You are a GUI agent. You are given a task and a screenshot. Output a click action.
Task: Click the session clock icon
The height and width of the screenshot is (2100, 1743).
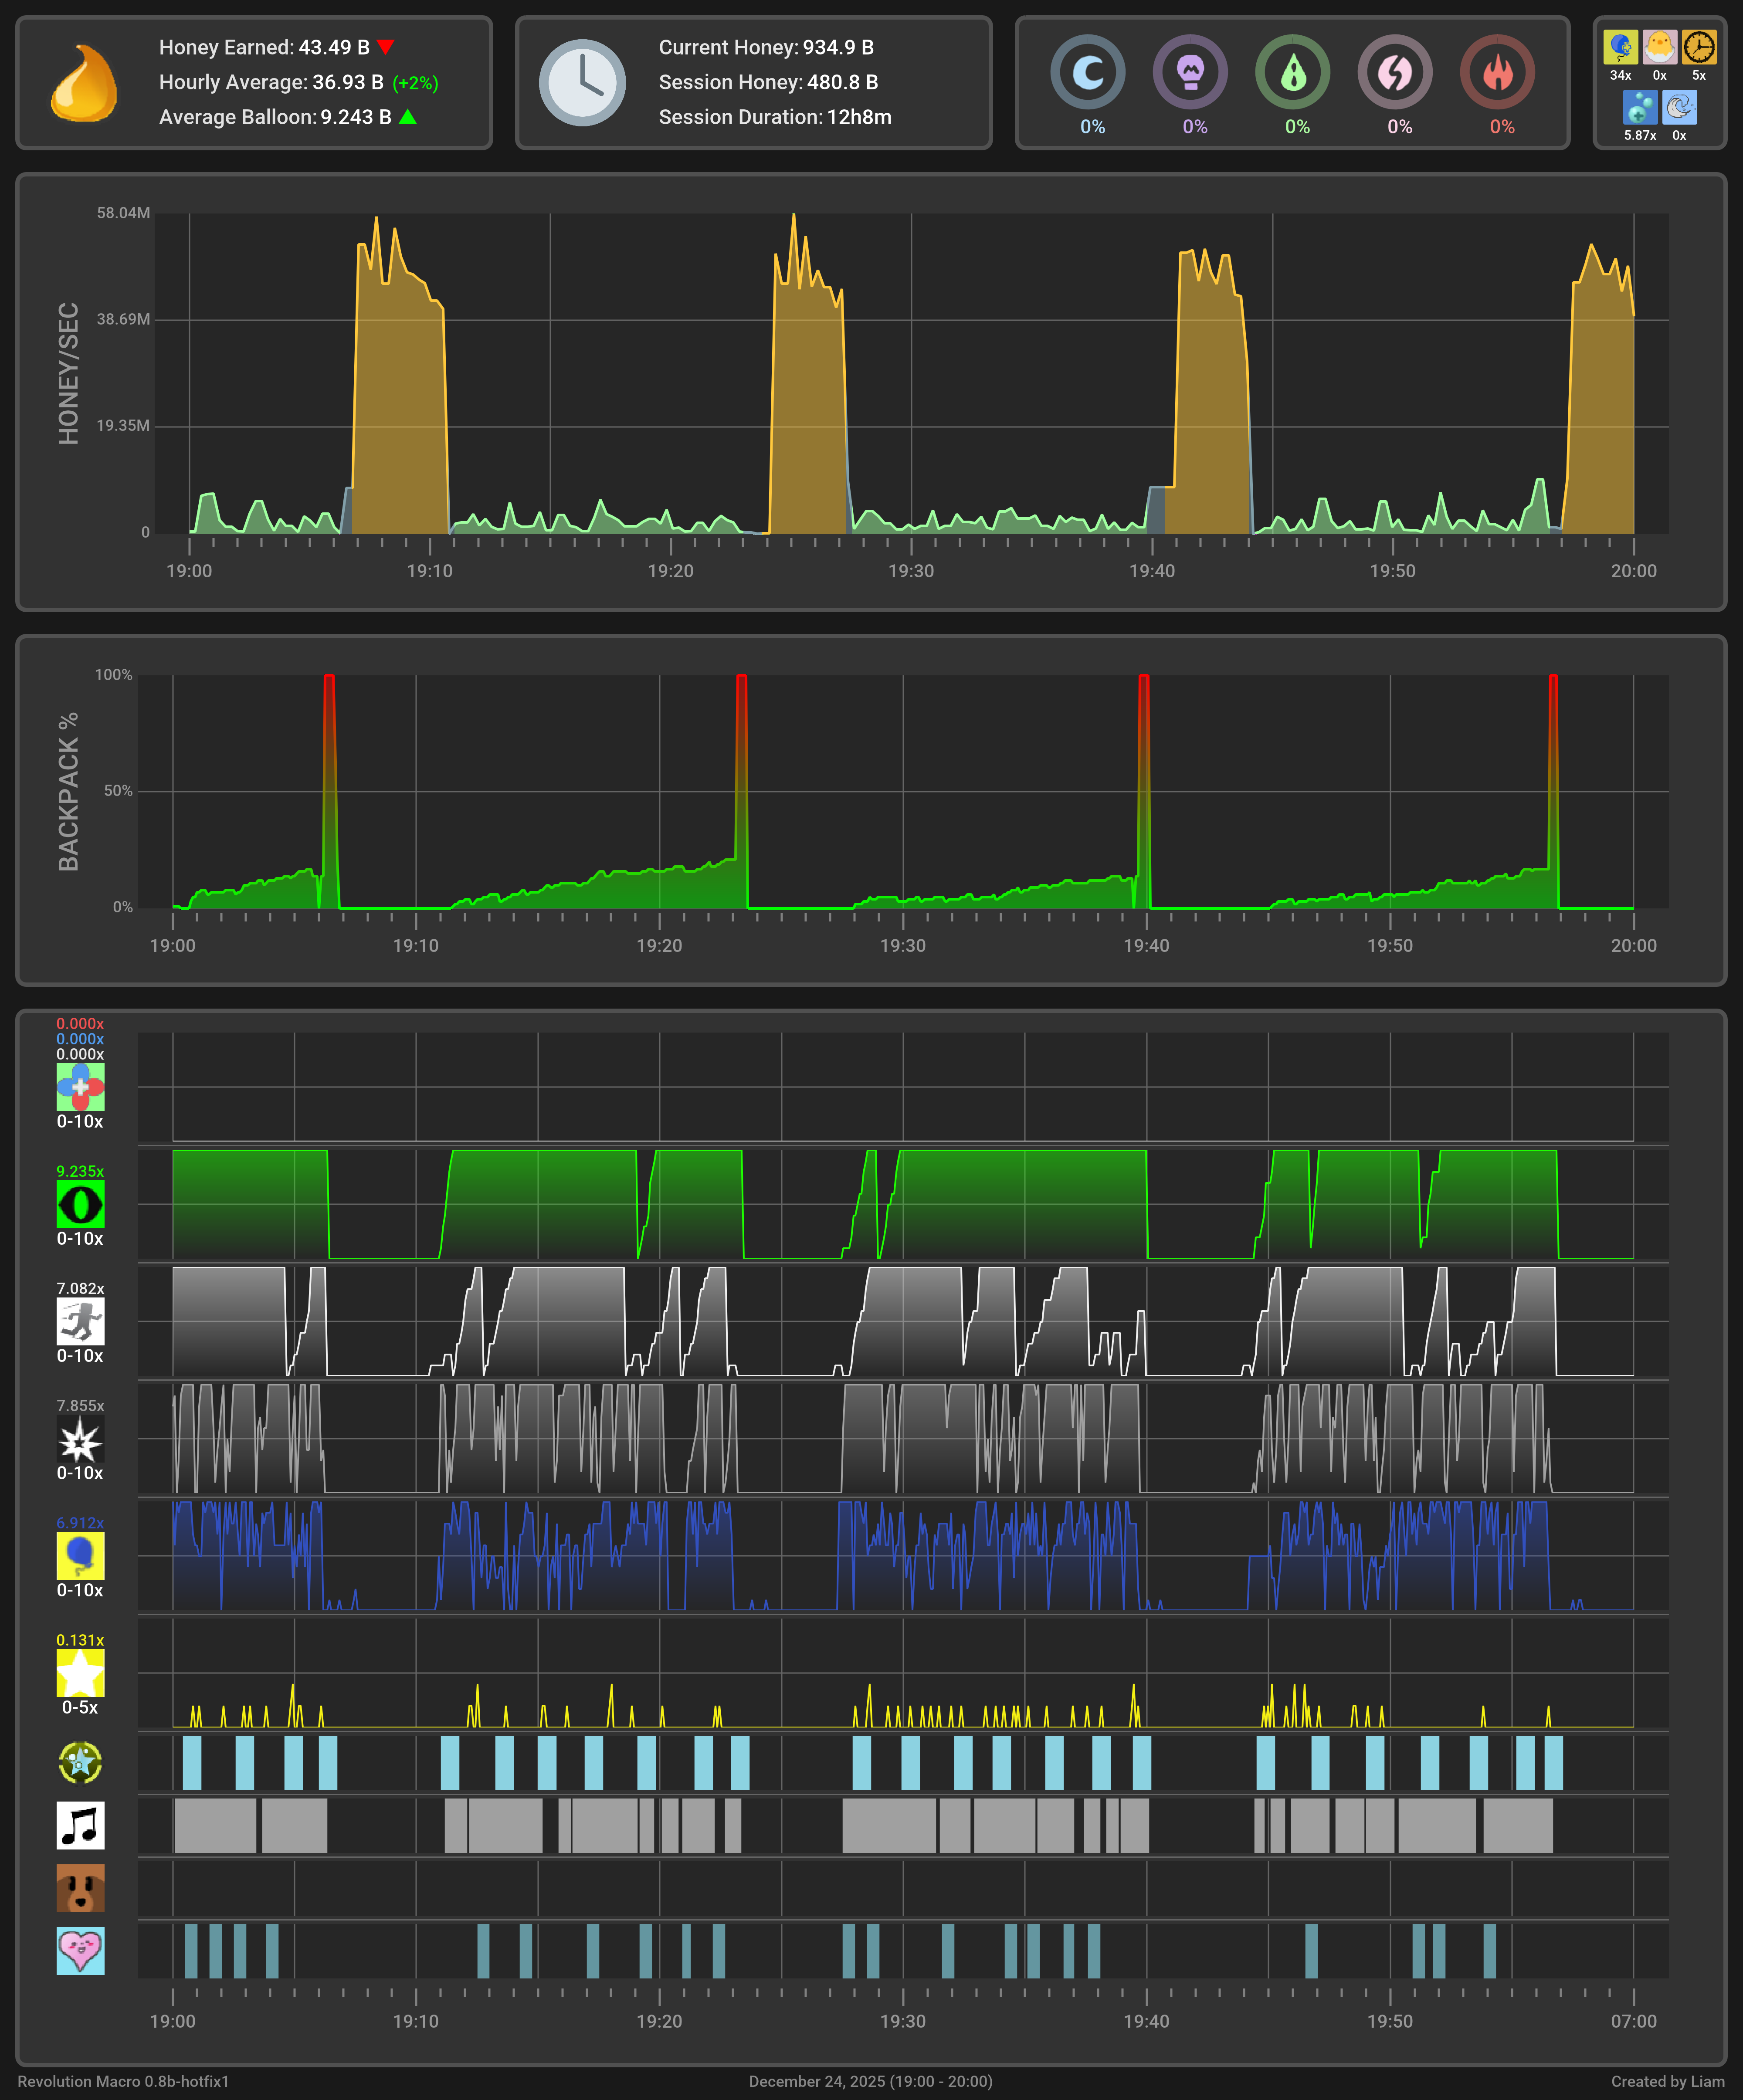click(x=582, y=83)
